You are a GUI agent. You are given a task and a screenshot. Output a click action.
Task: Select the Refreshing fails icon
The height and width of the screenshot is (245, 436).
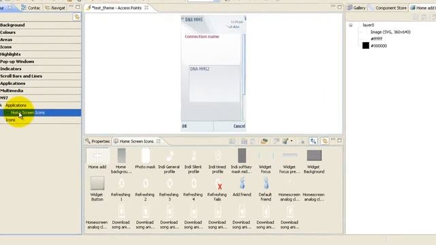point(218,184)
